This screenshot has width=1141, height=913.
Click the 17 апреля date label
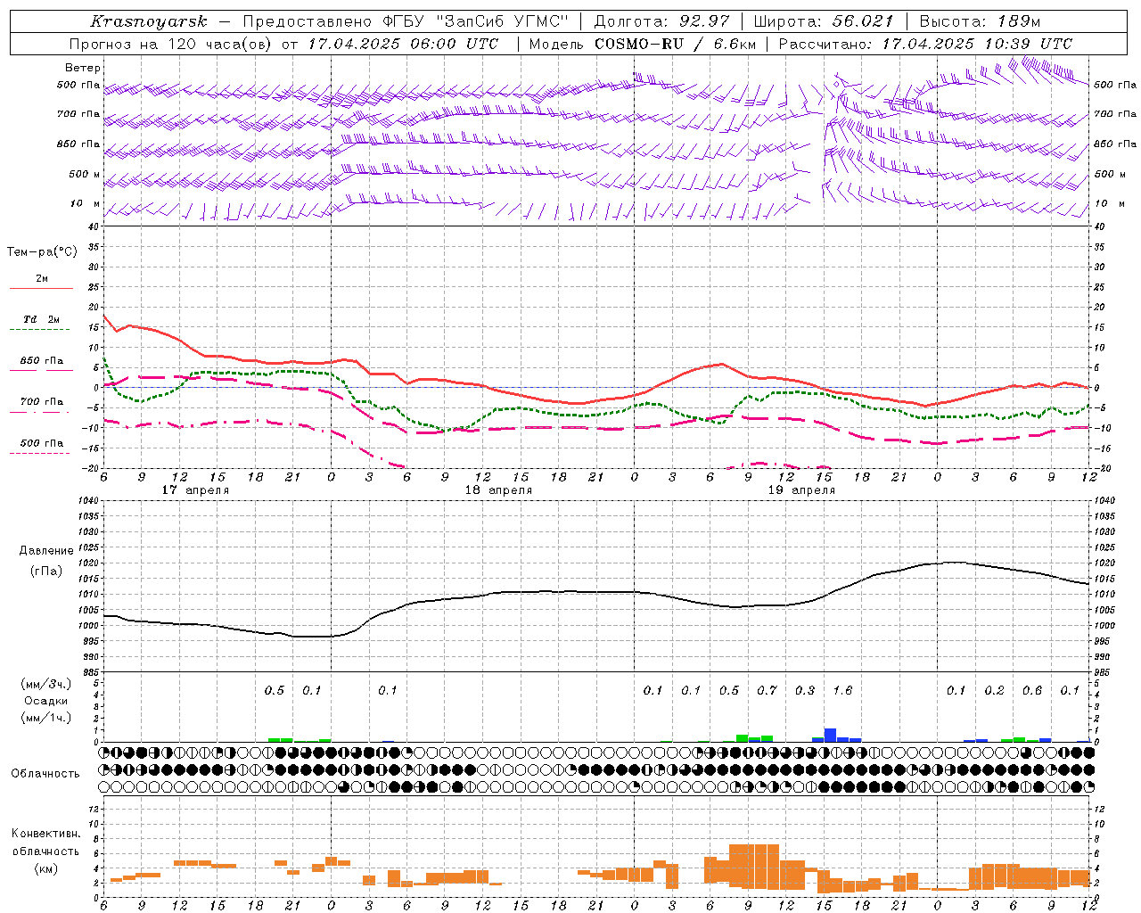point(195,490)
